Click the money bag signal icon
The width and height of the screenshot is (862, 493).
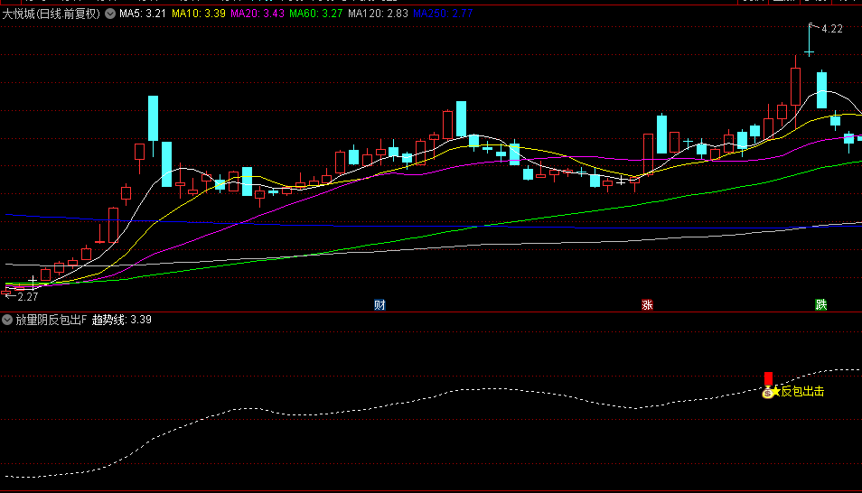pos(767,393)
